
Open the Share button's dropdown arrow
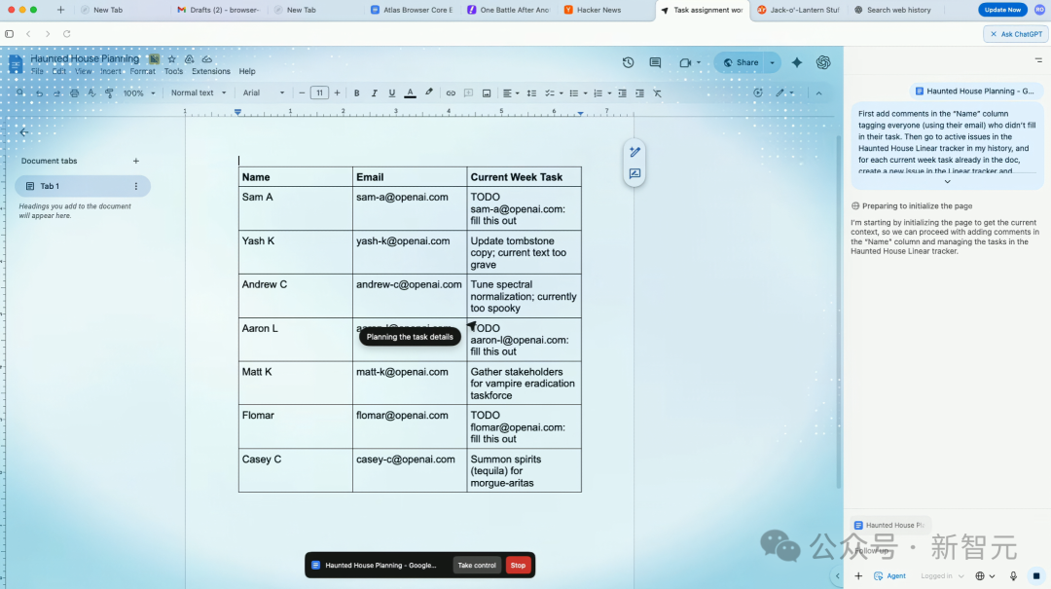772,62
